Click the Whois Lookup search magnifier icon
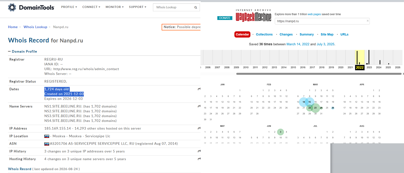This screenshot has height=173, width=404. point(196,7)
